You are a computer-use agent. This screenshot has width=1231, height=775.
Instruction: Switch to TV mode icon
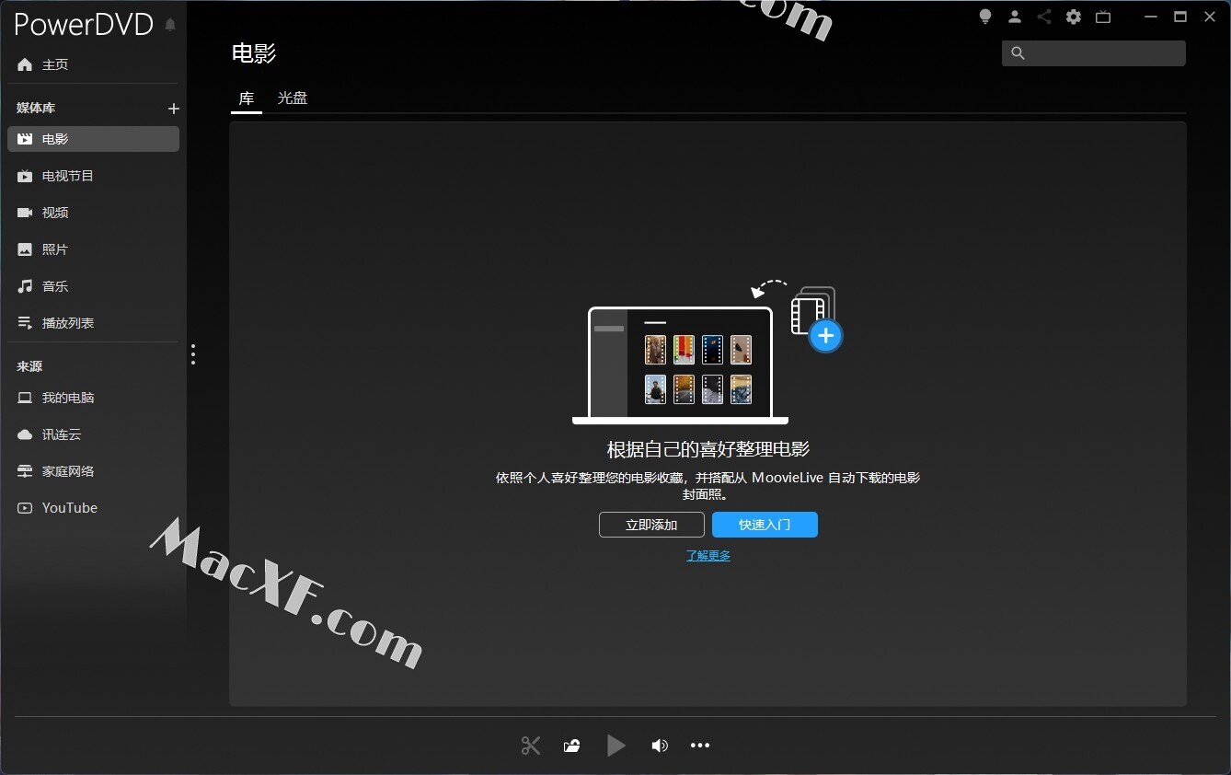[1103, 17]
